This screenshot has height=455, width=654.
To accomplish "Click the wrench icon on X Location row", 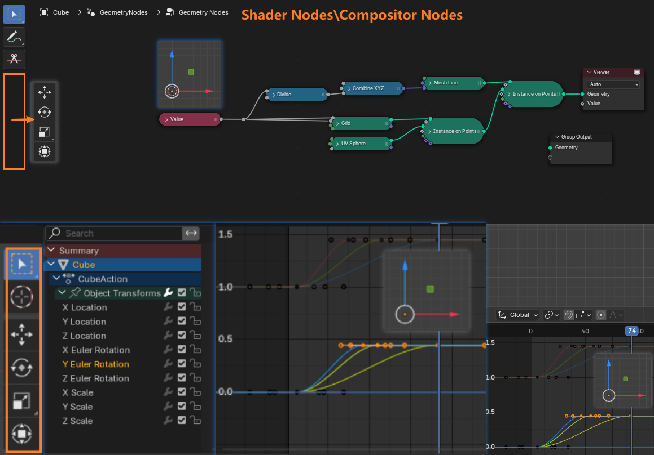I will point(168,307).
